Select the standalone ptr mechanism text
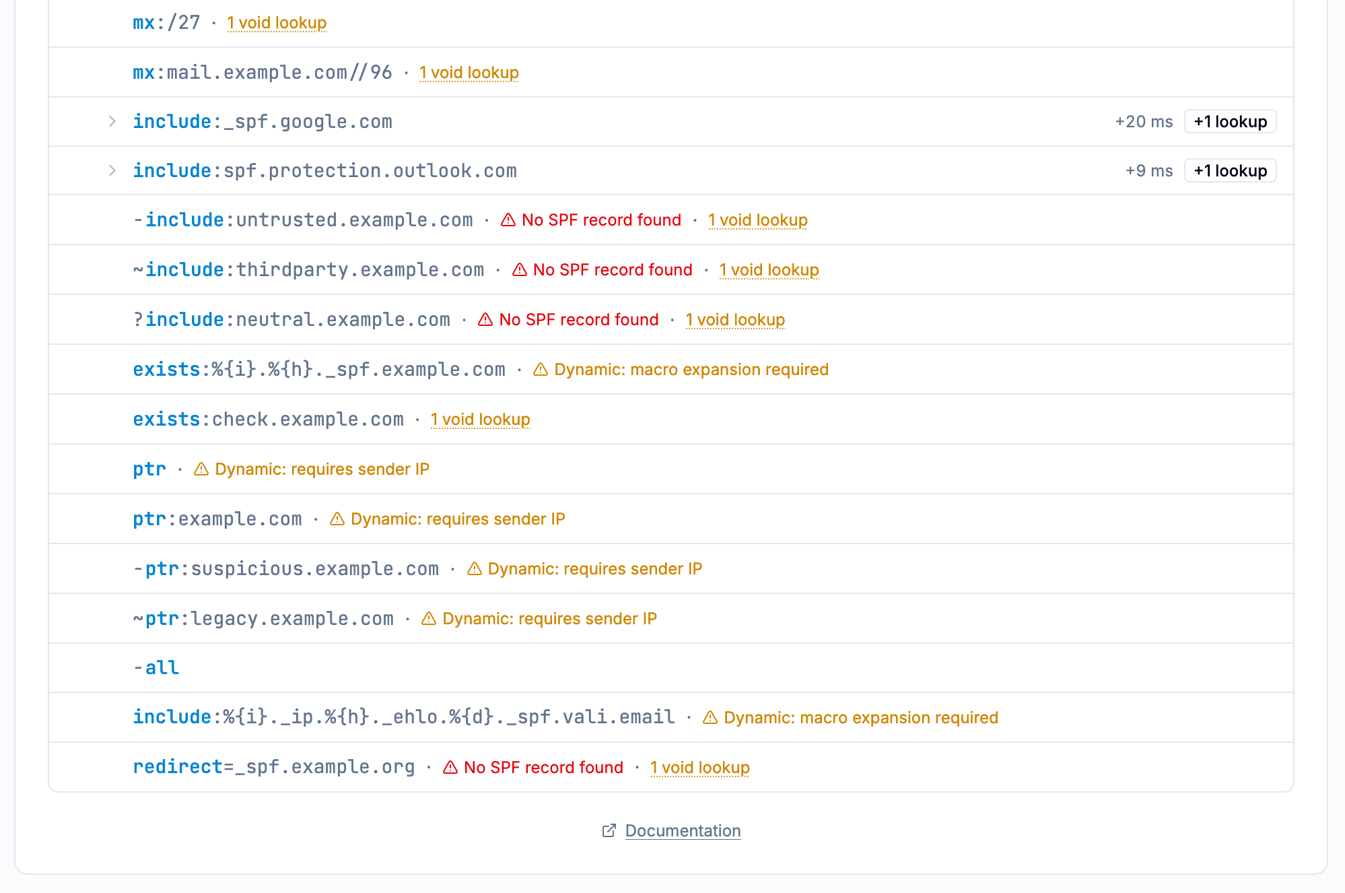The width and height of the screenshot is (1345, 893). [149, 469]
